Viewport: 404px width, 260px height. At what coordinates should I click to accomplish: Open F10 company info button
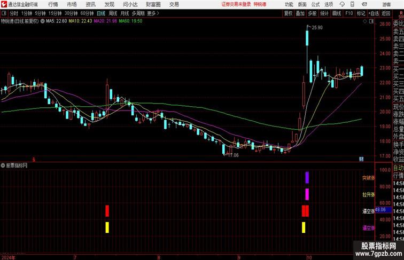349,13
